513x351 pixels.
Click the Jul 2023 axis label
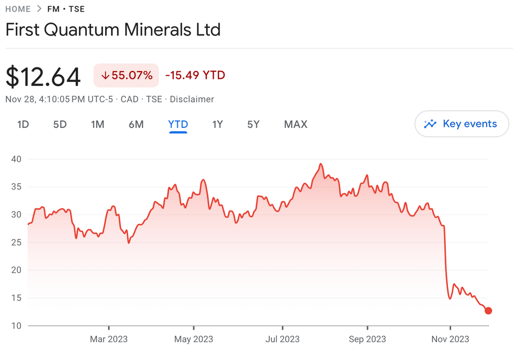pos(283,340)
